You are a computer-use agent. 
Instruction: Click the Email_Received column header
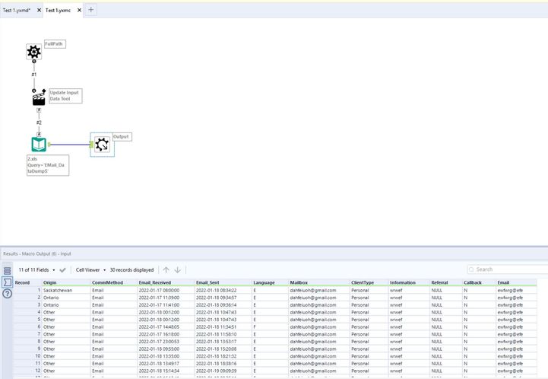click(166, 282)
